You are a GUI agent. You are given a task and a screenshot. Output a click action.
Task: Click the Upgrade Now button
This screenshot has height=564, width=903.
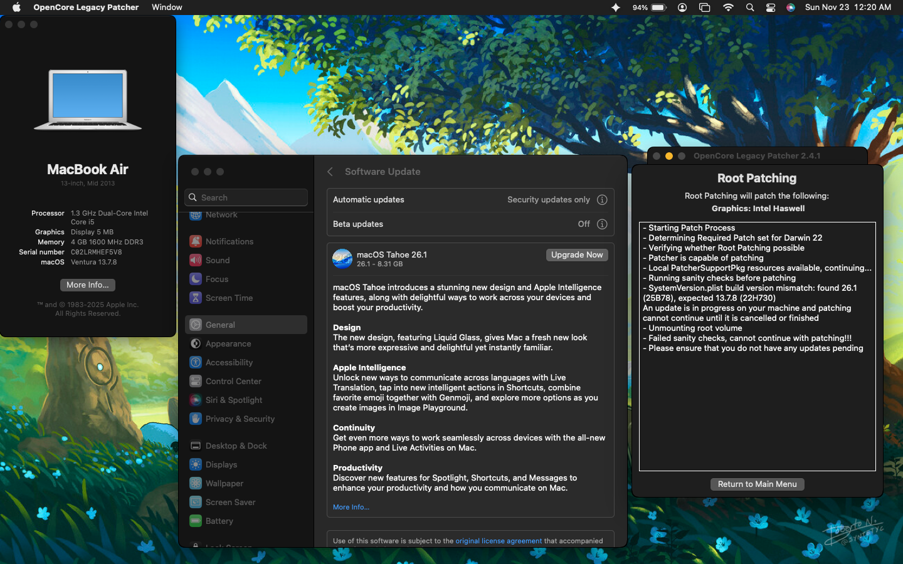(576, 255)
